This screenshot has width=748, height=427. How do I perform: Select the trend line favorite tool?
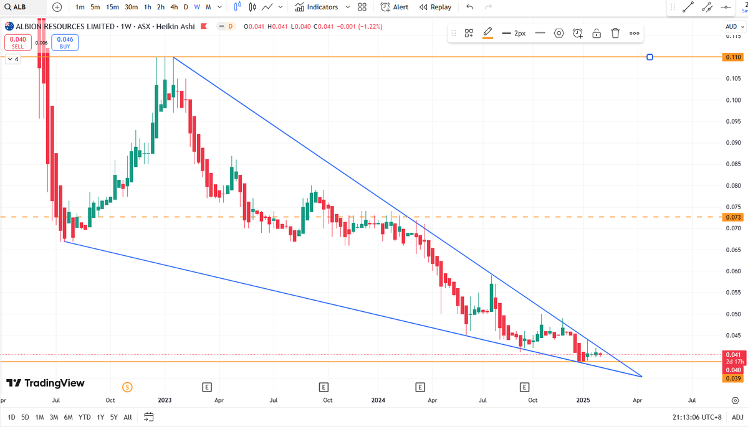688,7
